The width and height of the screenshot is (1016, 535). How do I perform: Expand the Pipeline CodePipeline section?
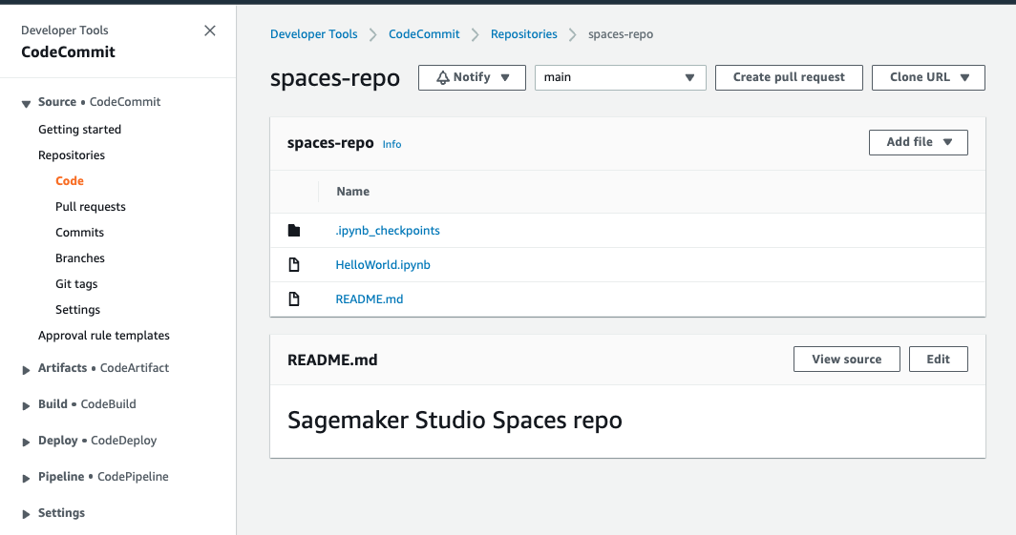coord(26,479)
